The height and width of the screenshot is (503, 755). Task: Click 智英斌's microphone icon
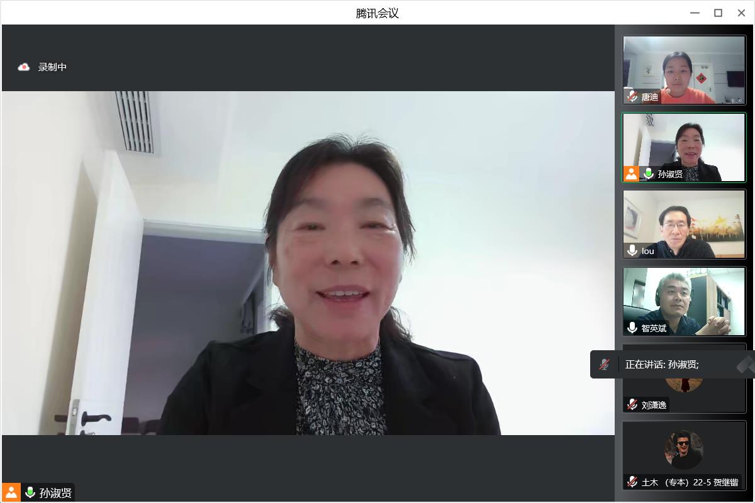pyautogui.click(x=632, y=328)
